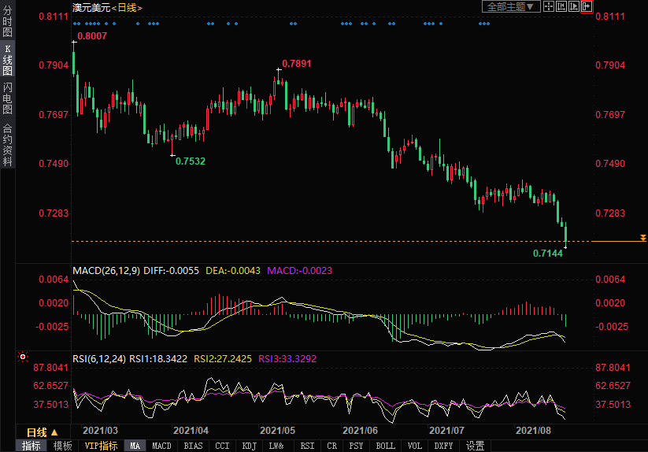Click the VIP指标 button
The width and height of the screenshot is (648, 452).
(101, 446)
